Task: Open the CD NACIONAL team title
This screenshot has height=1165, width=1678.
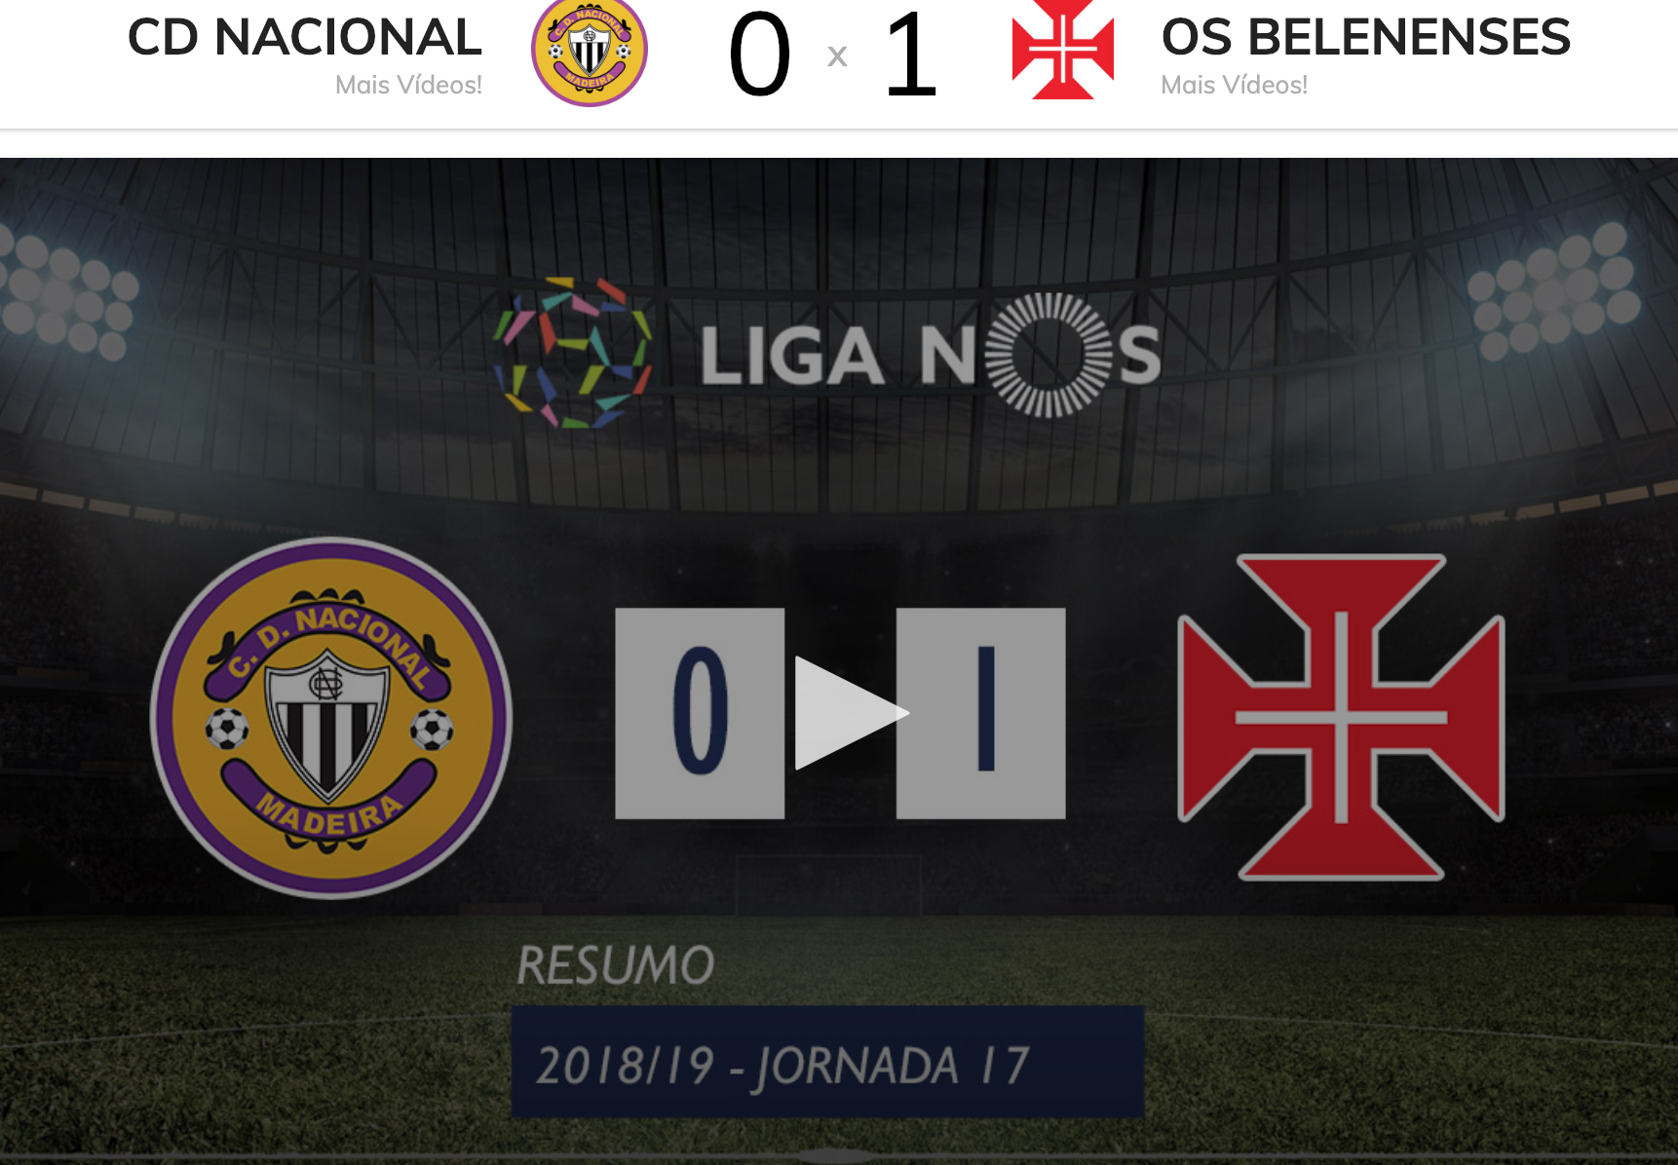Action: 305,38
